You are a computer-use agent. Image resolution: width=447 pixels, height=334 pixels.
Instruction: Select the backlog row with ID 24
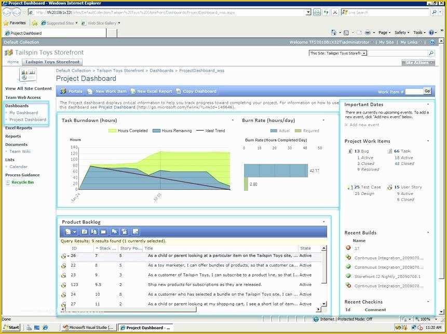191,294
